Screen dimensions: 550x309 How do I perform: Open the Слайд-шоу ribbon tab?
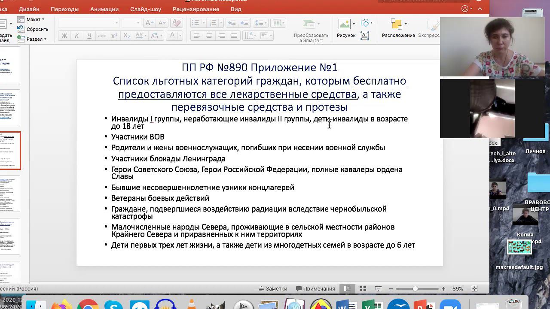[146, 9]
